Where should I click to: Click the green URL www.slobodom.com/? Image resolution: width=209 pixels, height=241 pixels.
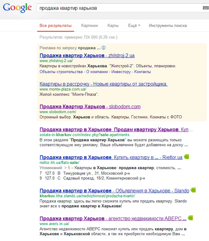[x=58, y=112]
